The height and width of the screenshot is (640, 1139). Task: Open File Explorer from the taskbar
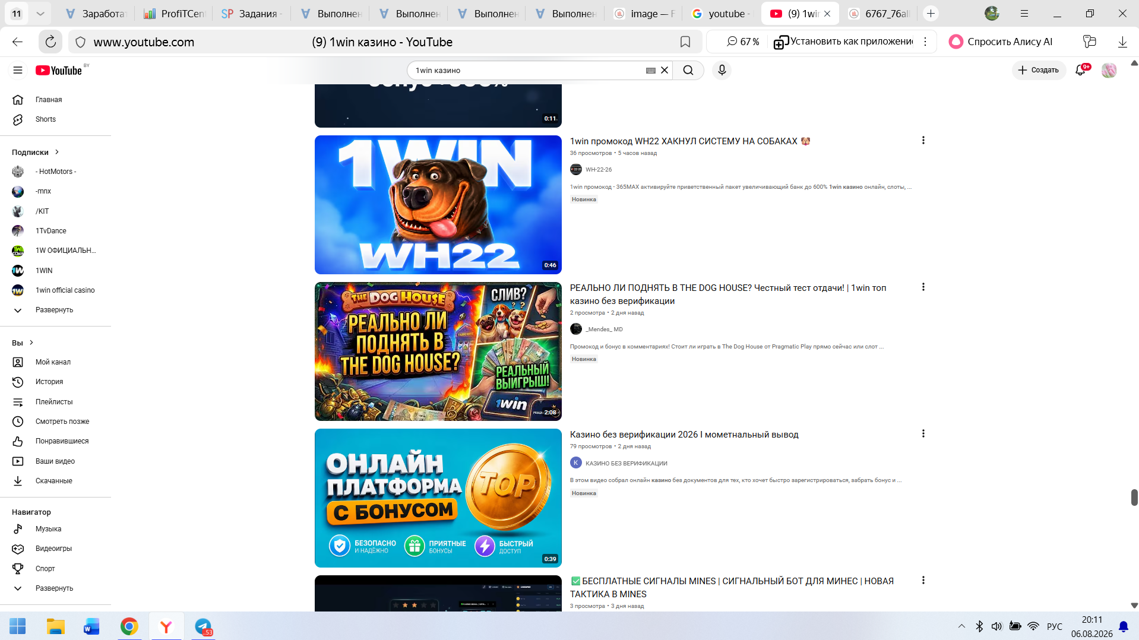pyautogui.click(x=55, y=626)
